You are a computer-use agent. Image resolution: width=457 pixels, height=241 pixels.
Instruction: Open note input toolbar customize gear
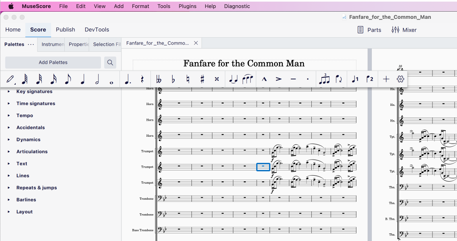[400, 79]
